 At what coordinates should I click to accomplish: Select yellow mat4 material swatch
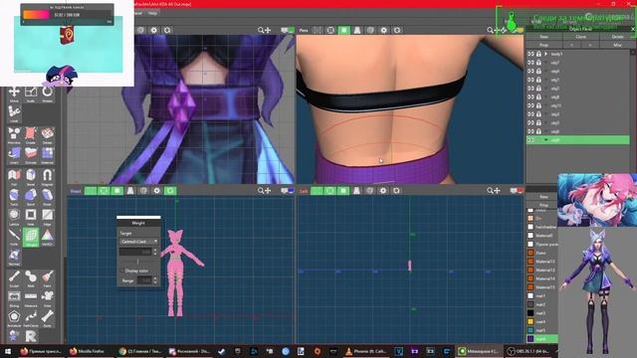531,321
